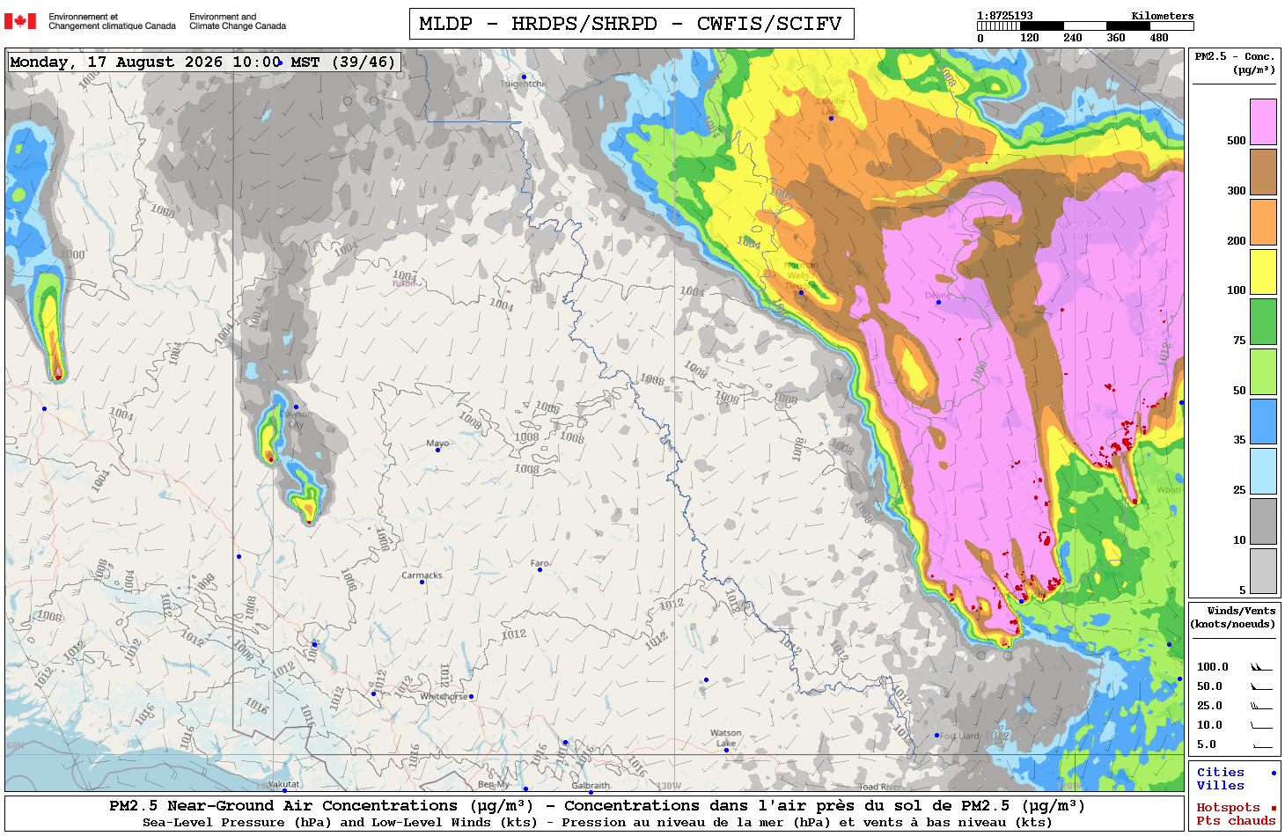Click the Sea-Level Pressure and Low-Level Winds caption

(597, 823)
